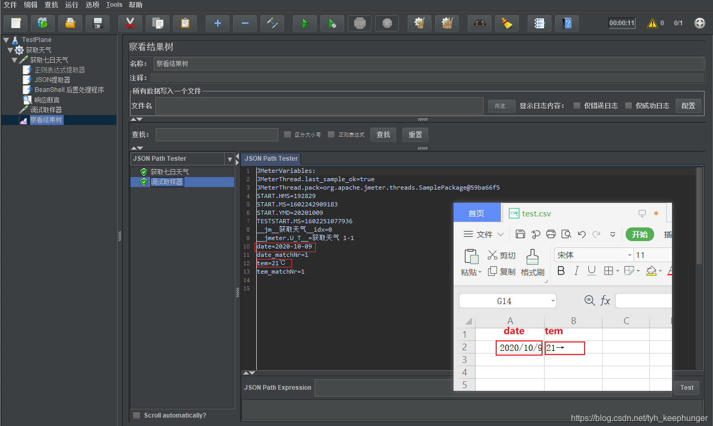The image size is (713, 426).
Task: Click the plus Add toolbar icon
Action: [x=217, y=23]
